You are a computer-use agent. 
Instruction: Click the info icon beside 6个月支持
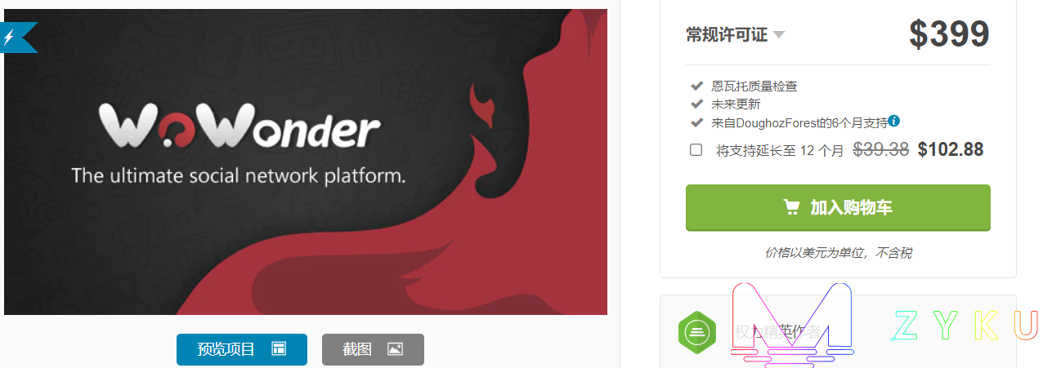[894, 122]
